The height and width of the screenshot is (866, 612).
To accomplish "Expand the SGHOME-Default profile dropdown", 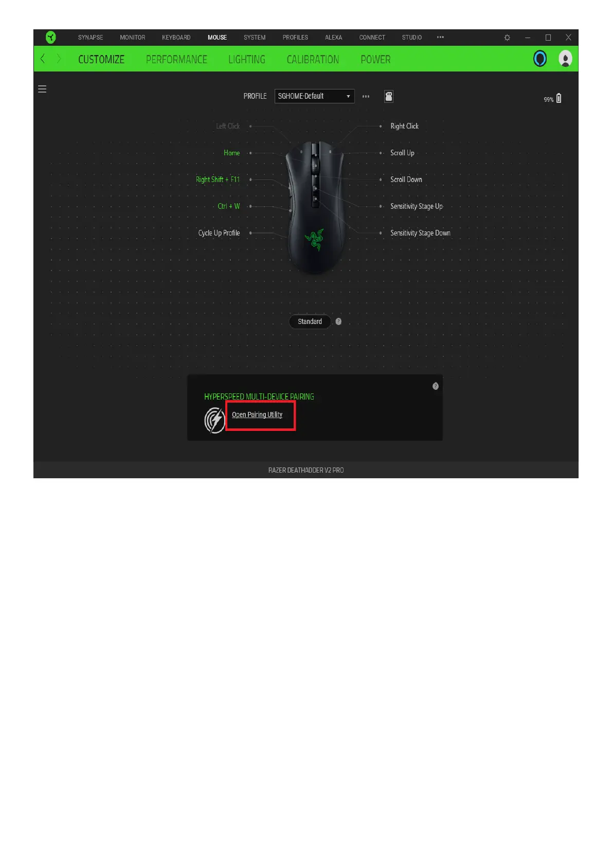I will [x=314, y=96].
